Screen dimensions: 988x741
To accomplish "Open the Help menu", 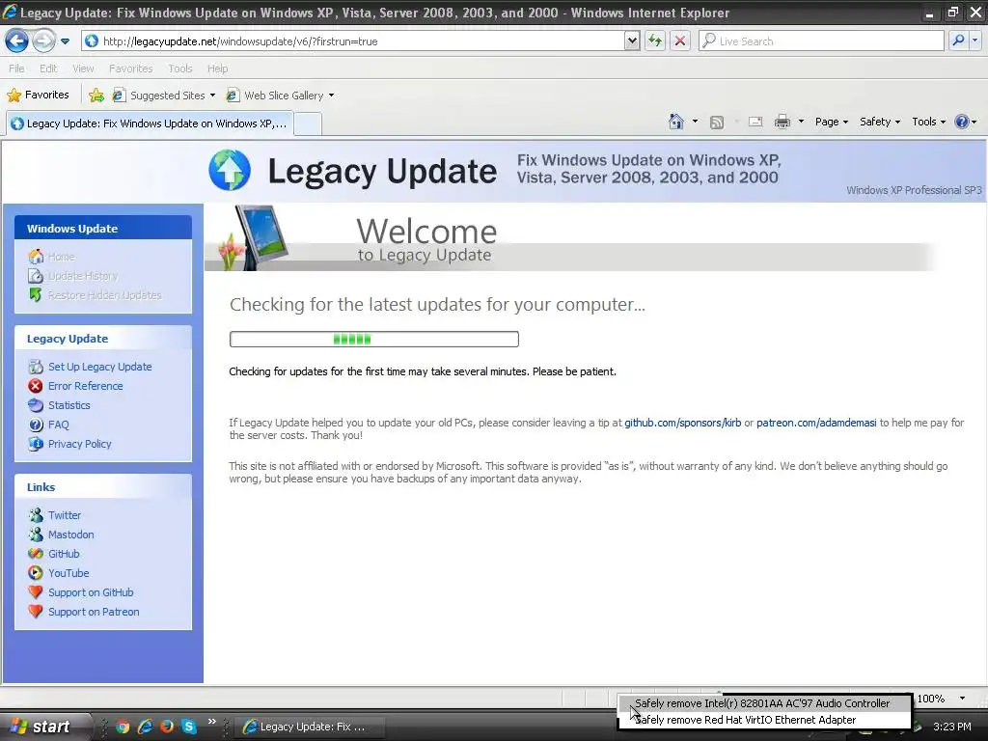I will pos(217,69).
